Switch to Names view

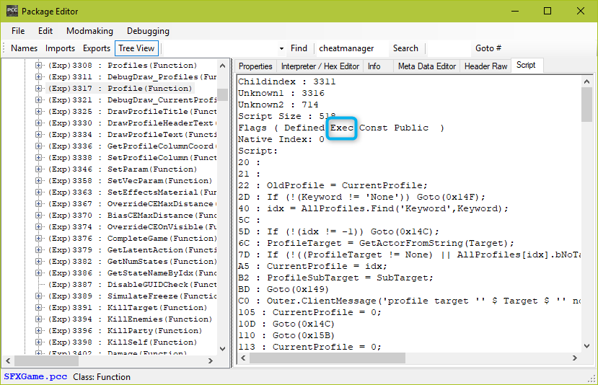25,48
